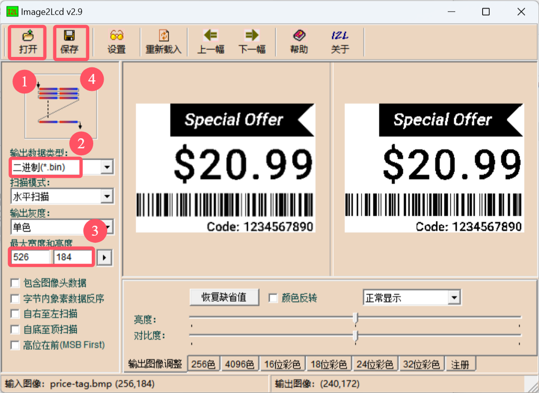
Task: Go to previous image 上一幅
Action: (211, 42)
